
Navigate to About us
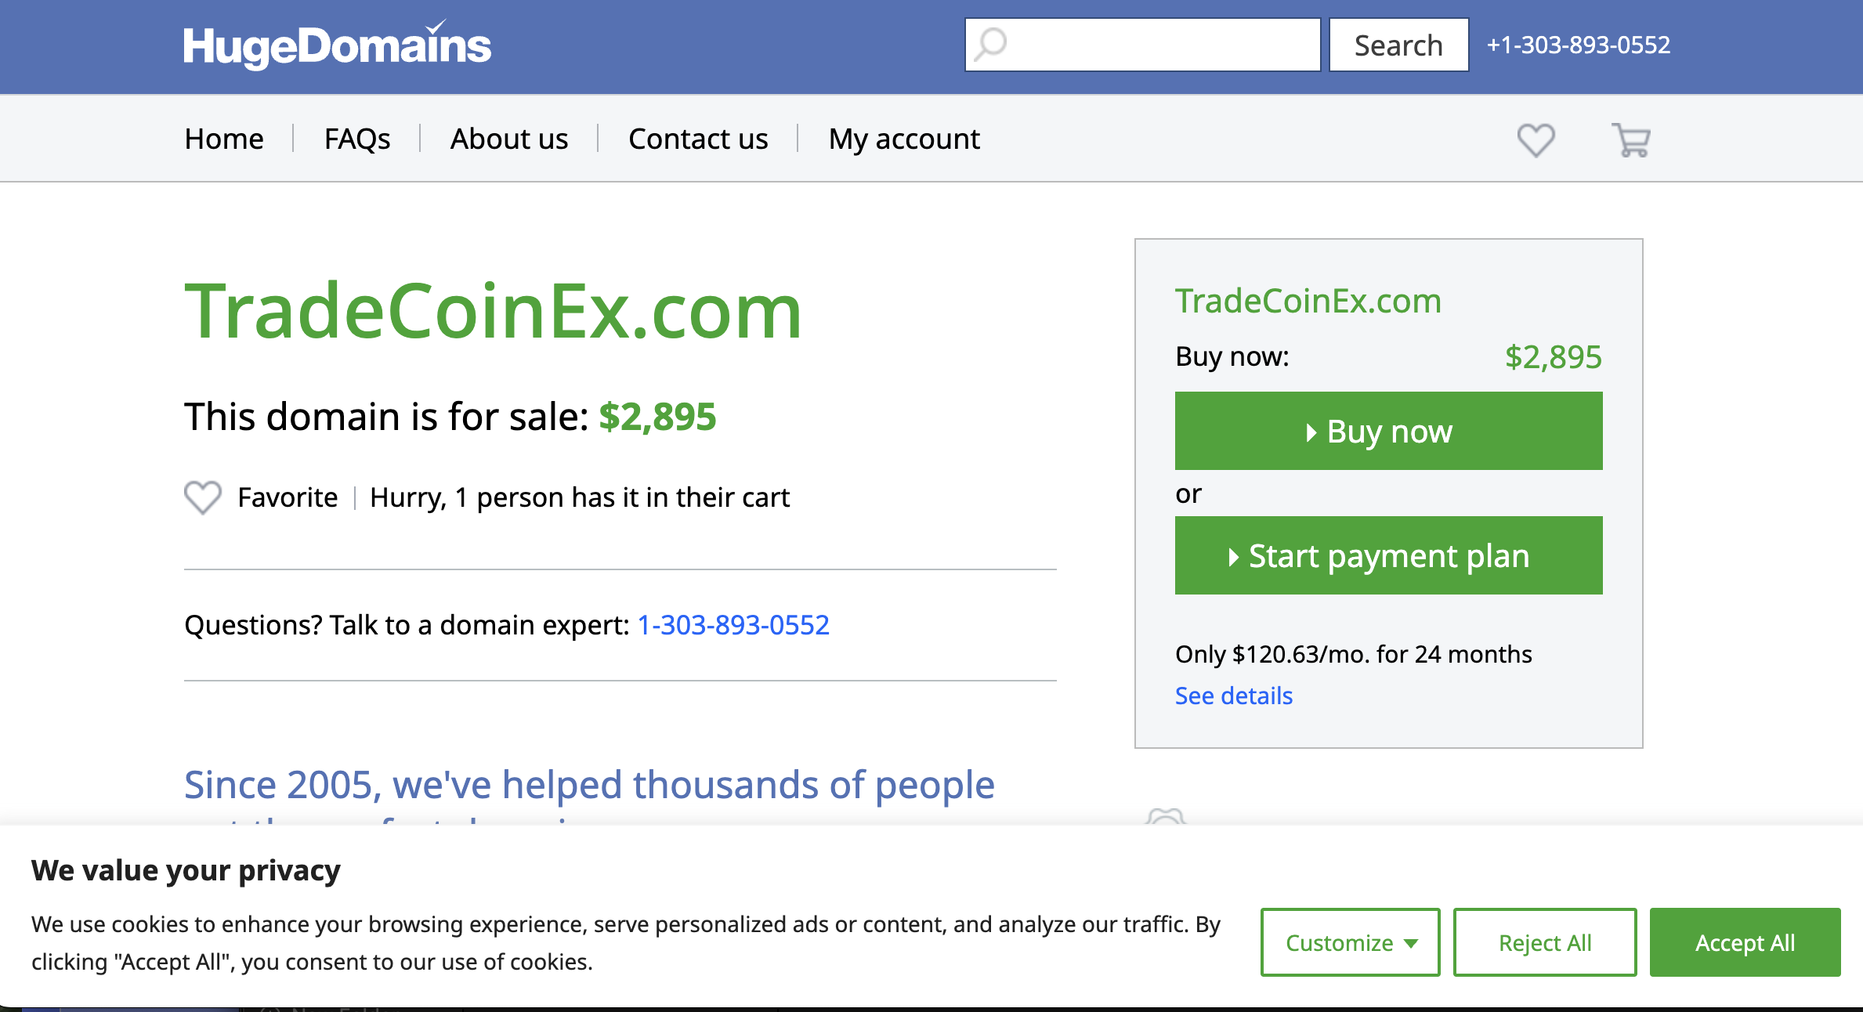(509, 139)
